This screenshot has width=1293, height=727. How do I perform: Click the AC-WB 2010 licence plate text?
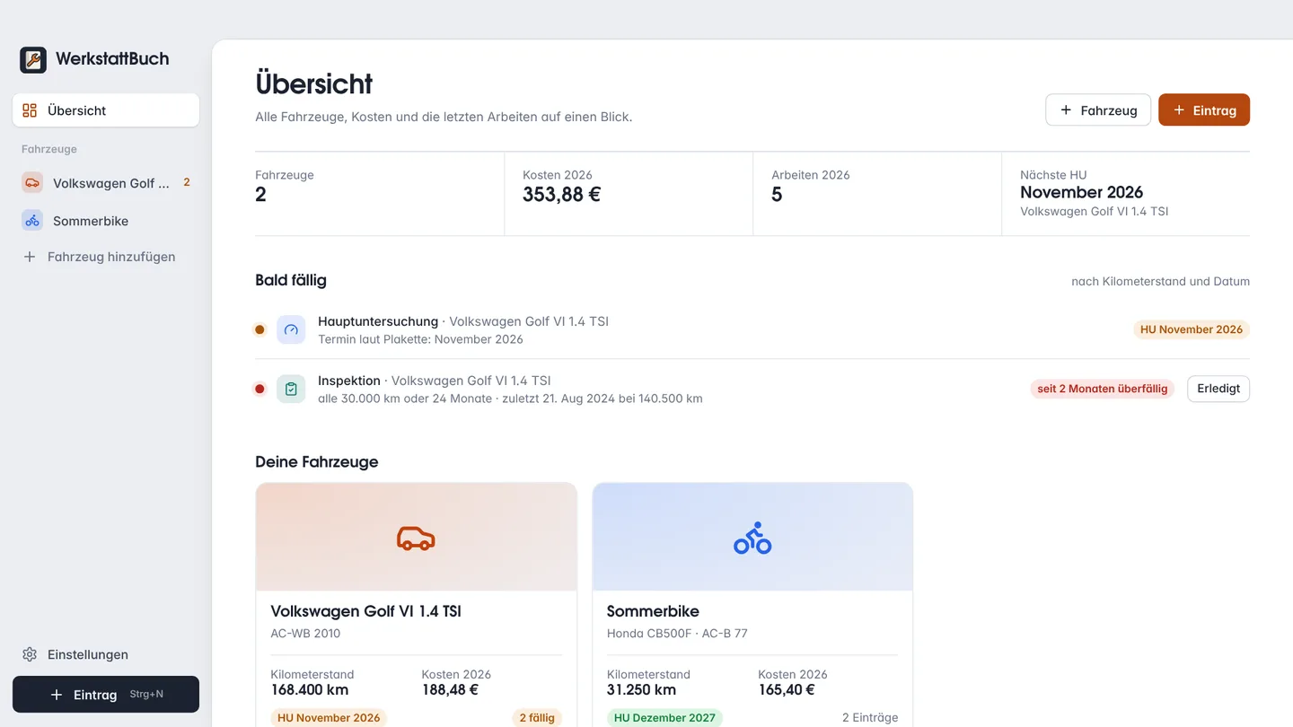[305, 633]
